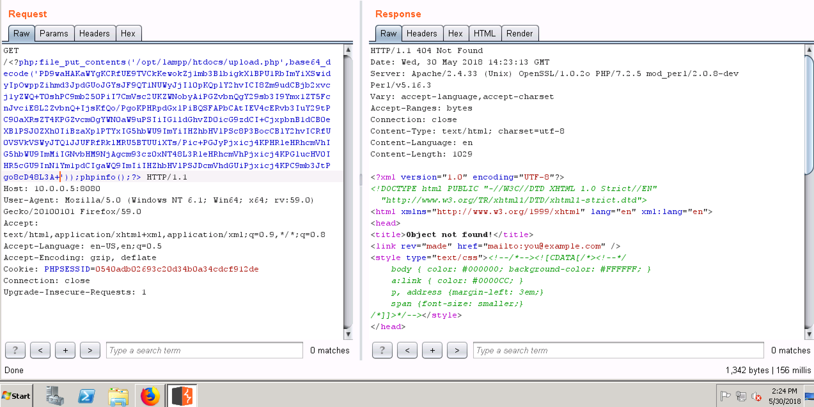The width and height of the screenshot is (814, 407).
Task: Click Action Center flag tray icon
Action: (725, 396)
